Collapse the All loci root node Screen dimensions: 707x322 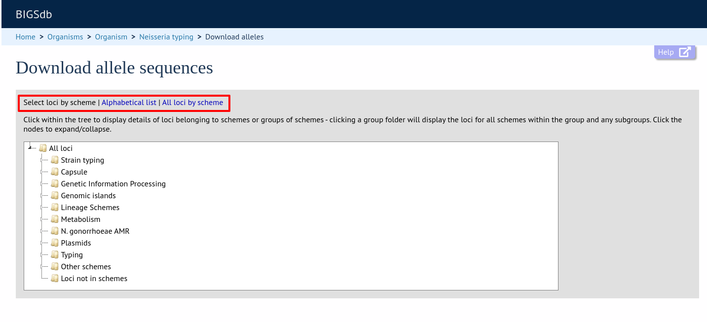coord(30,147)
